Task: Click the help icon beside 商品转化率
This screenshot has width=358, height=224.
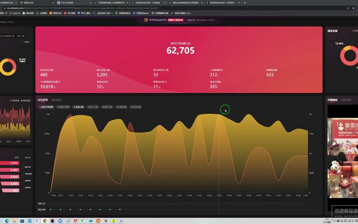Action: tap(166, 82)
